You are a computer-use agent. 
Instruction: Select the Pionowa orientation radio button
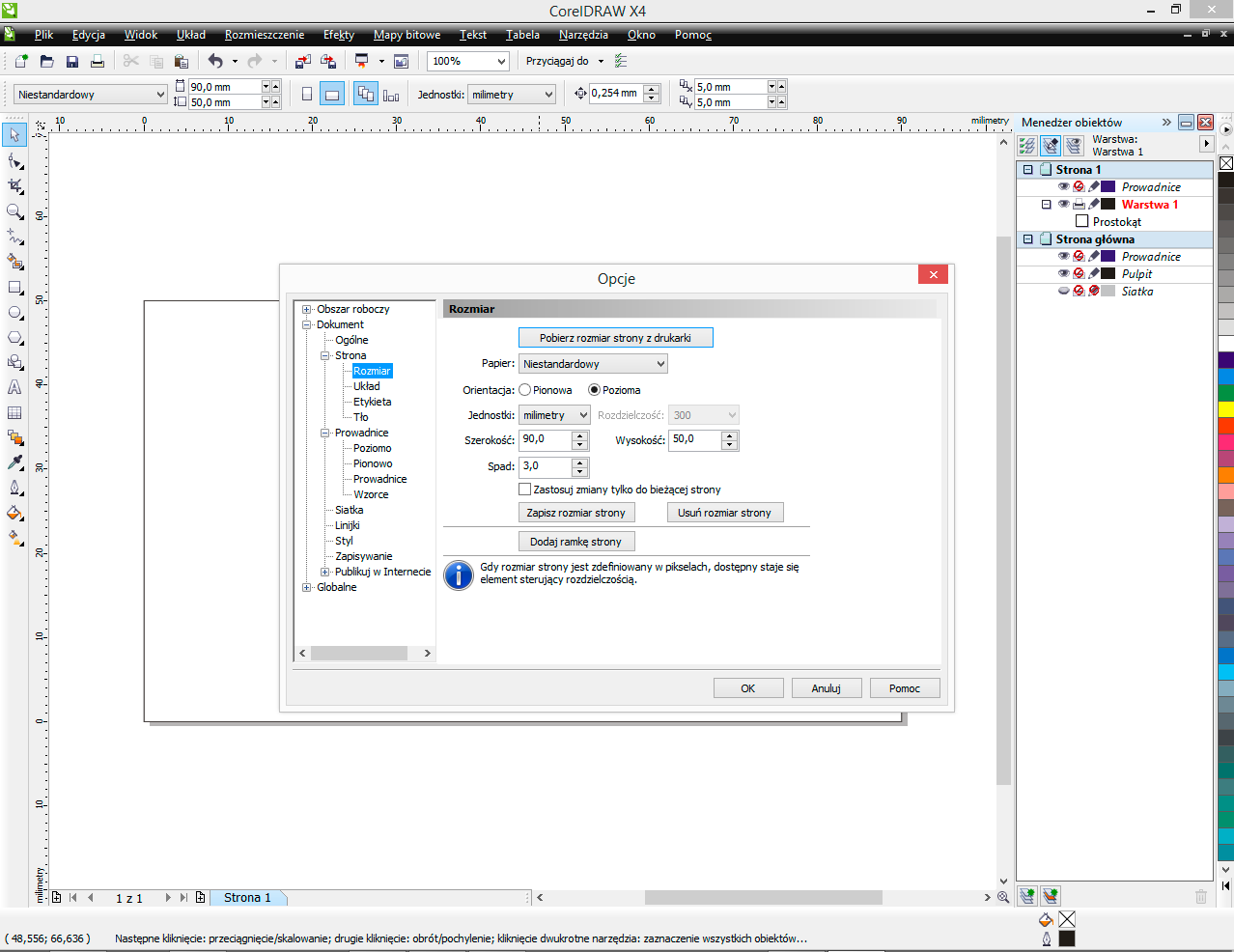(x=525, y=390)
